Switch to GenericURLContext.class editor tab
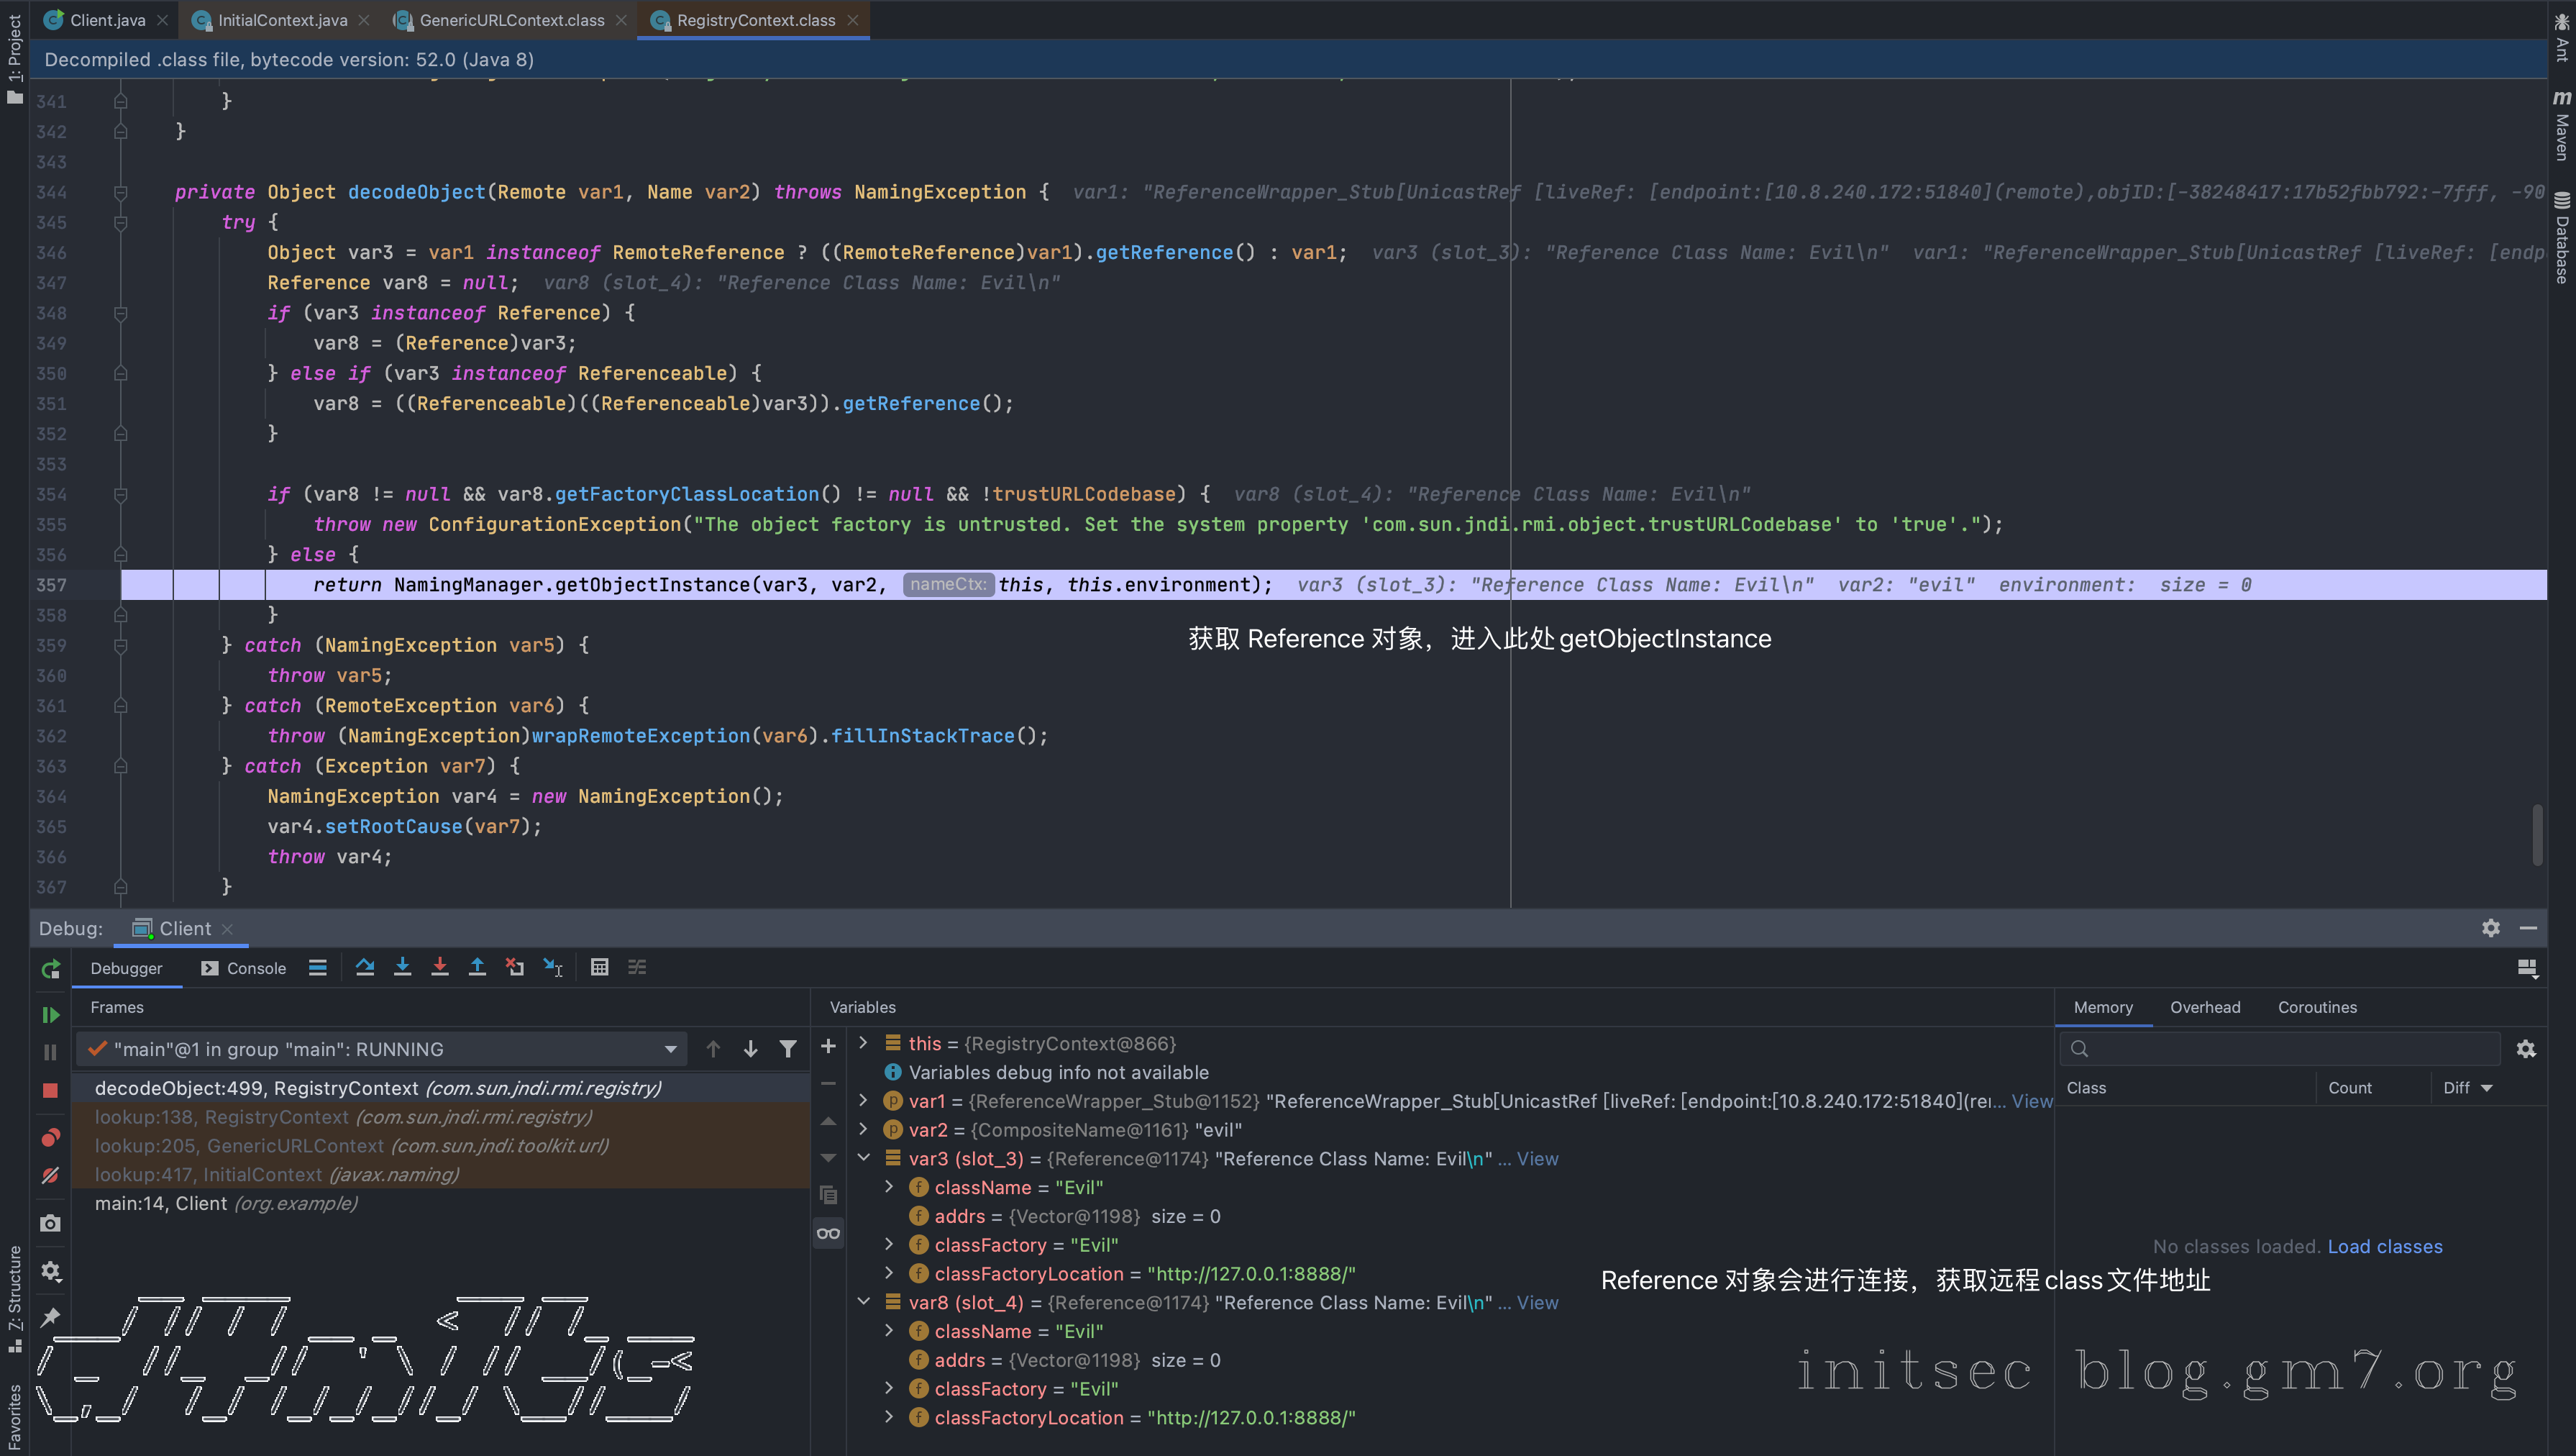The width and height of the screenshot is (2576, 1456). tap(511, 20)
